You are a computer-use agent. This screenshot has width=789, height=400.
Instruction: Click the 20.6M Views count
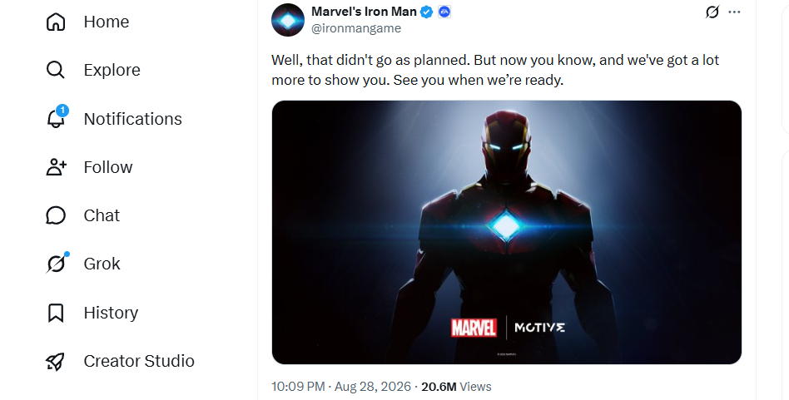coord(456,387)
